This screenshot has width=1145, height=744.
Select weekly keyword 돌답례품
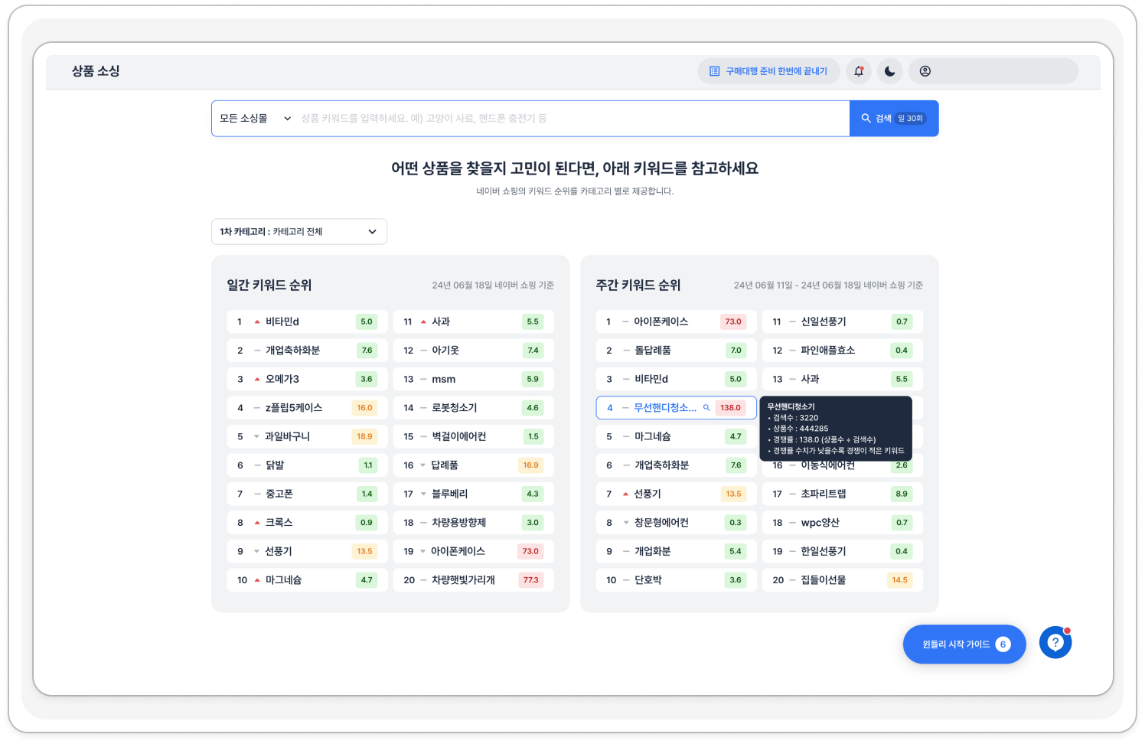677,351
